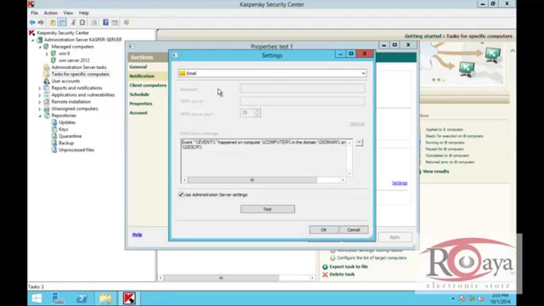The width and height of the screenshot is (544, 306).
Task: Click the main pane bottom horizontal scrollbar
Action: point(236,278)
